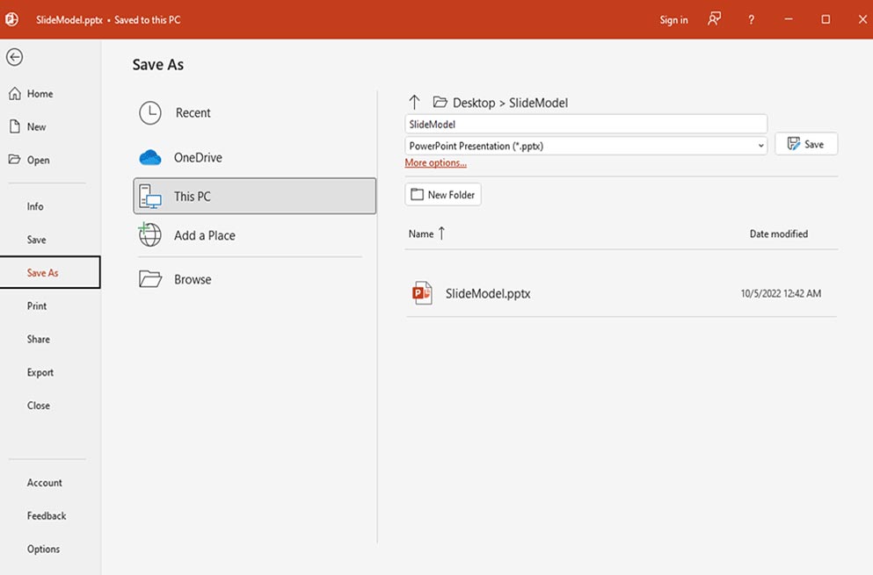The height and width of the screenshot is (575, 873).
Task: Select Save As in the sidebar
Action: tap(50, 272)
